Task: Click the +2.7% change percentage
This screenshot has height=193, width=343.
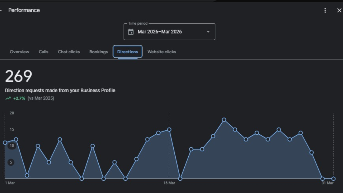Action: pos(19,98)
